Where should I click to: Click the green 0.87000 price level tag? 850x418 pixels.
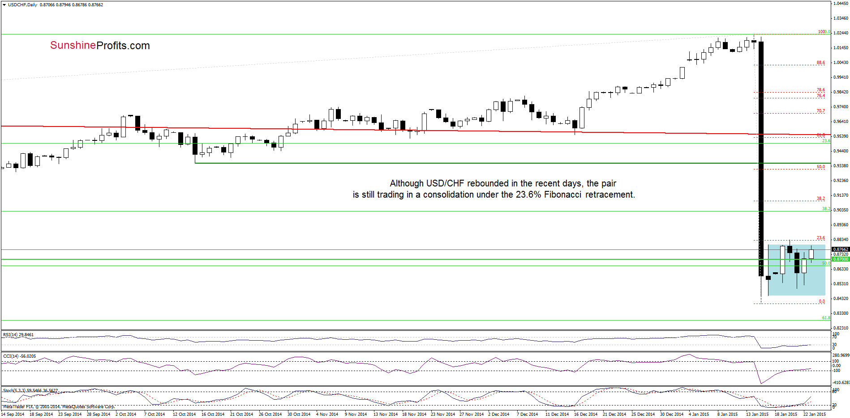[841, 259]
